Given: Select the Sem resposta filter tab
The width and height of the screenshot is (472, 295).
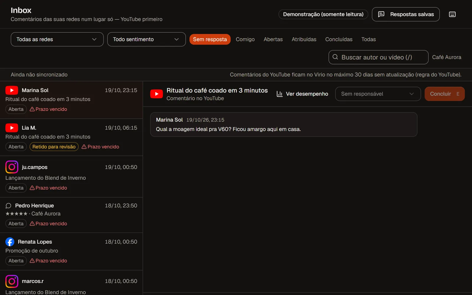Looking at the screenshot, I should [210, 39].
